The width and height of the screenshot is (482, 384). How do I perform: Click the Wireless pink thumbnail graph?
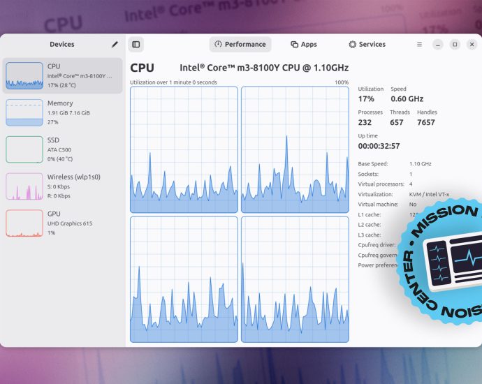click(x=24, y=186)
